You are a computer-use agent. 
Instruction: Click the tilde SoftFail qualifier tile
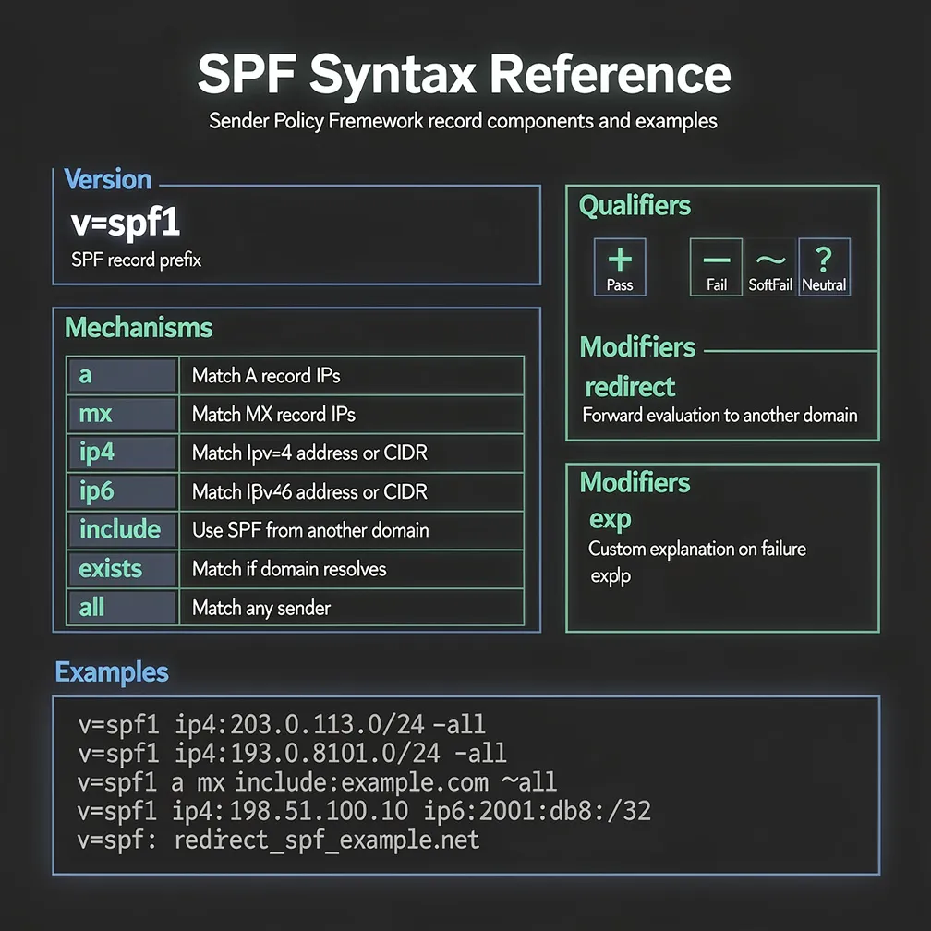(770, 267)
